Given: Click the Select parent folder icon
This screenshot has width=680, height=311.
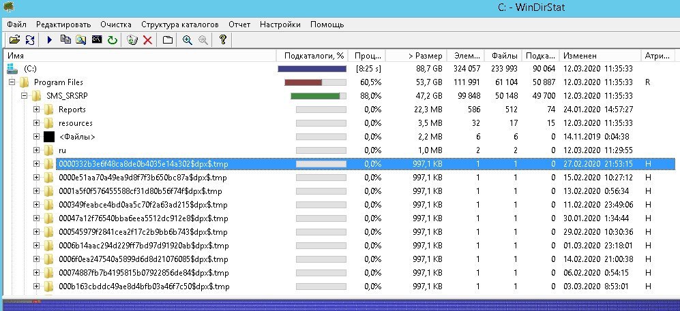Looking at the screenshot, I should tap(167, 39).
